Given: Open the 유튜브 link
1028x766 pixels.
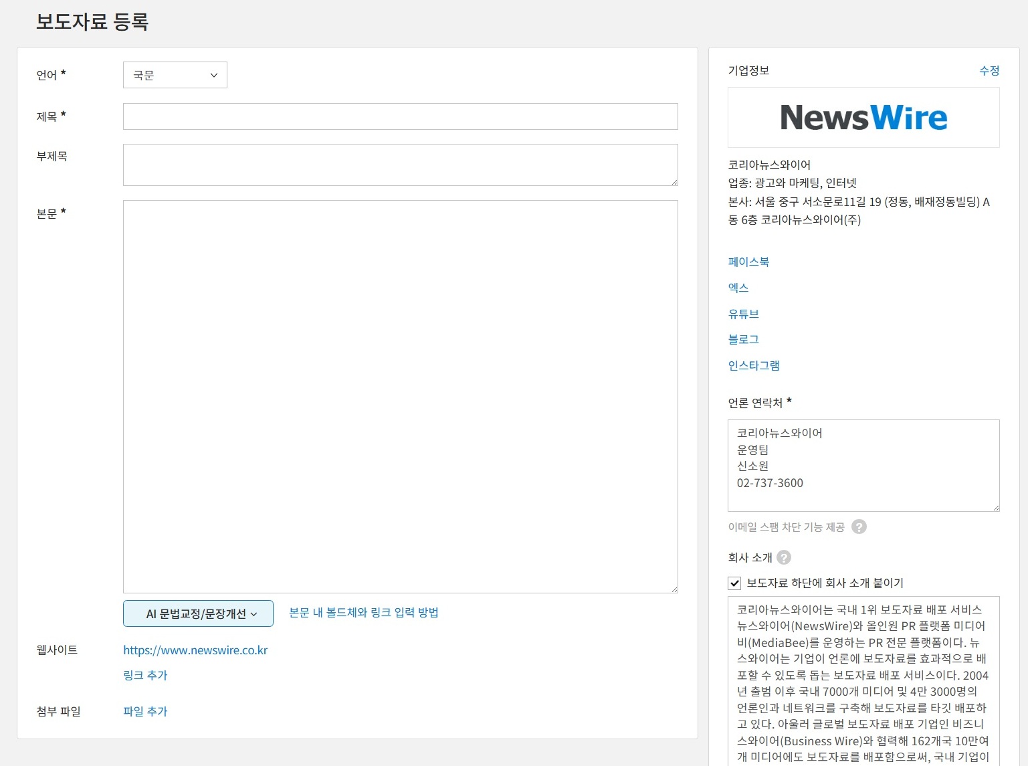Looking at the screenshot, I should [x=744, y=314].
